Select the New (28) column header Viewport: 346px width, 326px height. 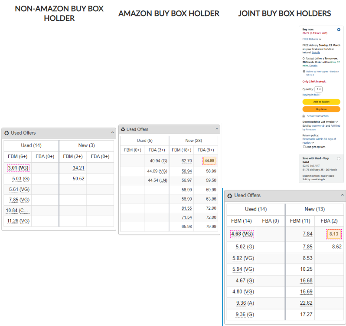193,141
